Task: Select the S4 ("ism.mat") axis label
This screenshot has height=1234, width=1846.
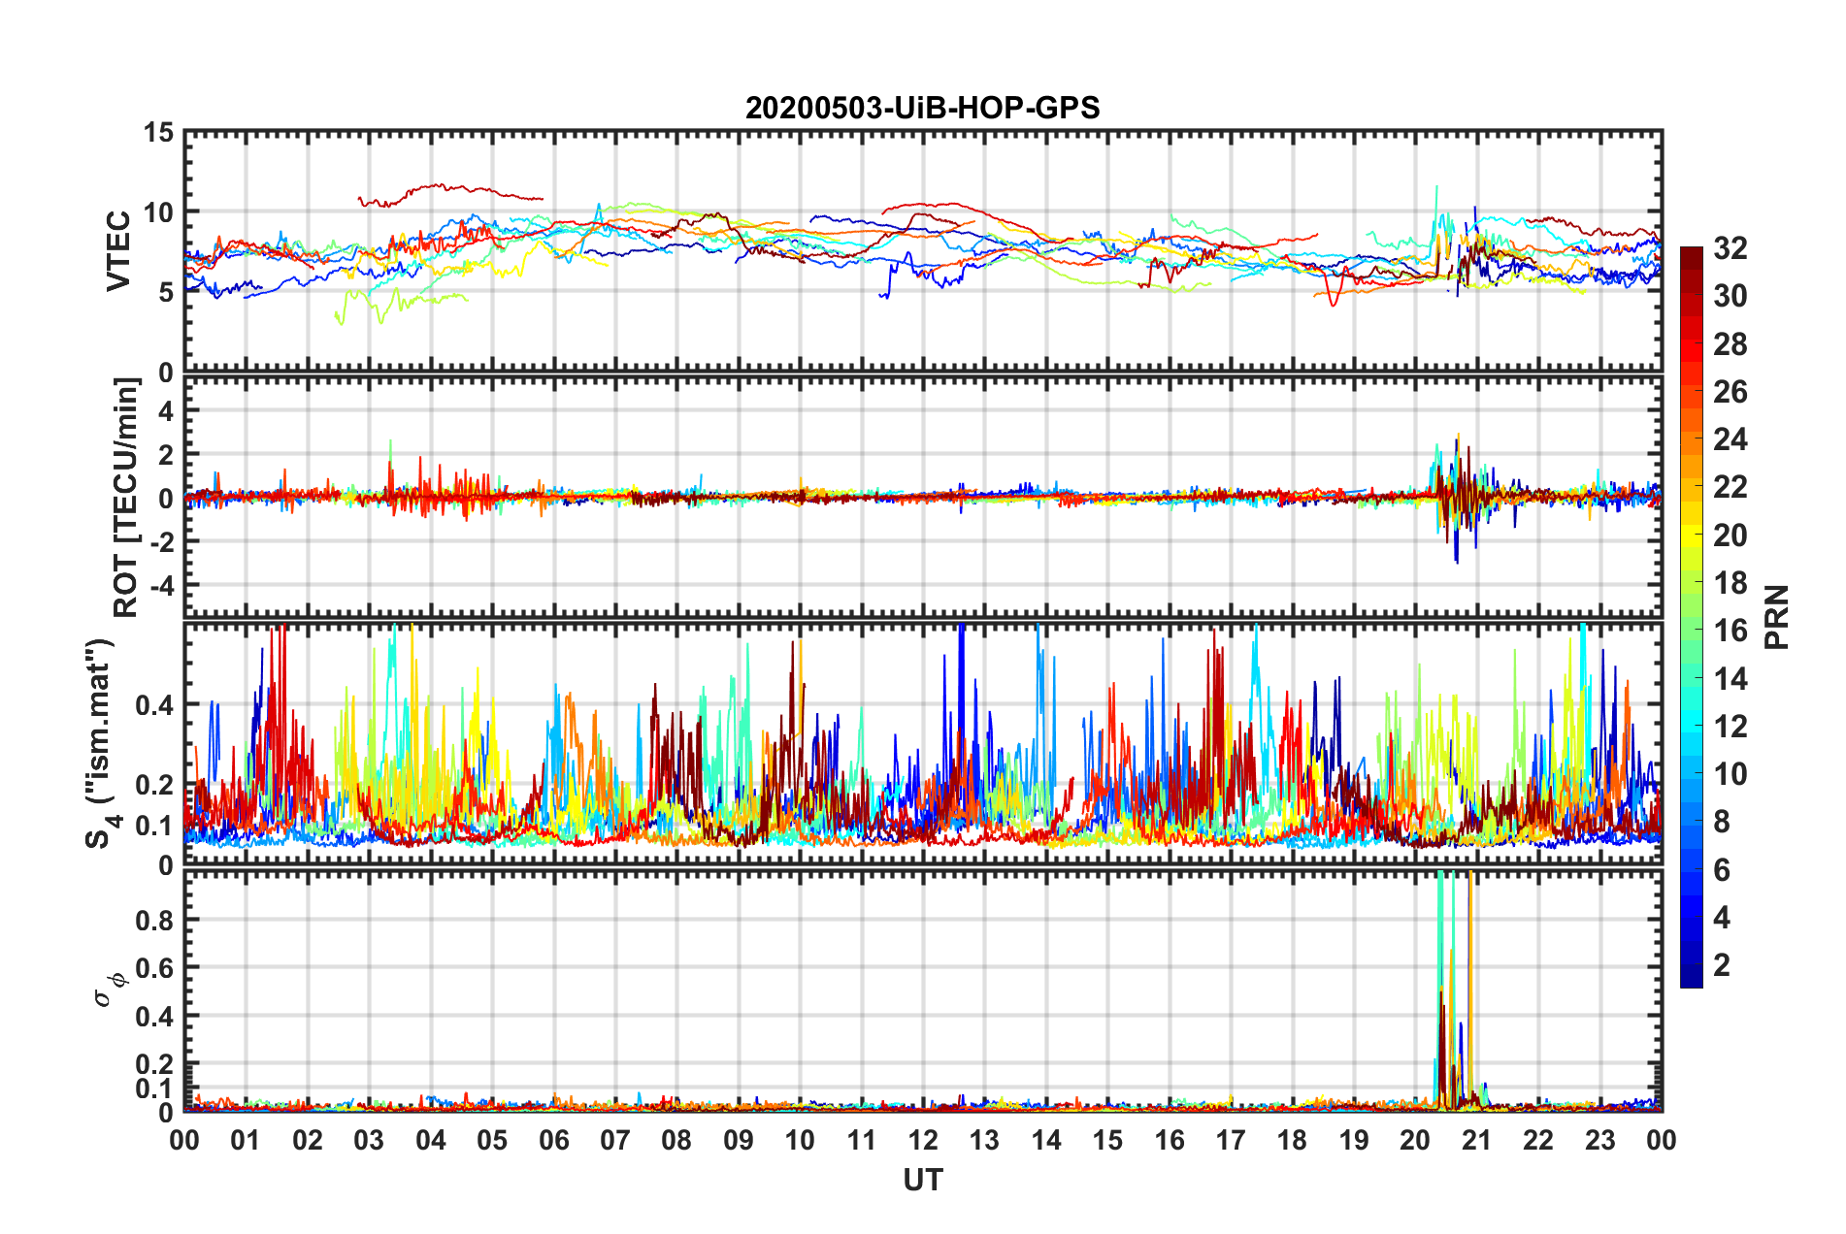Action: pyautogui.click(x=102, y=743)
